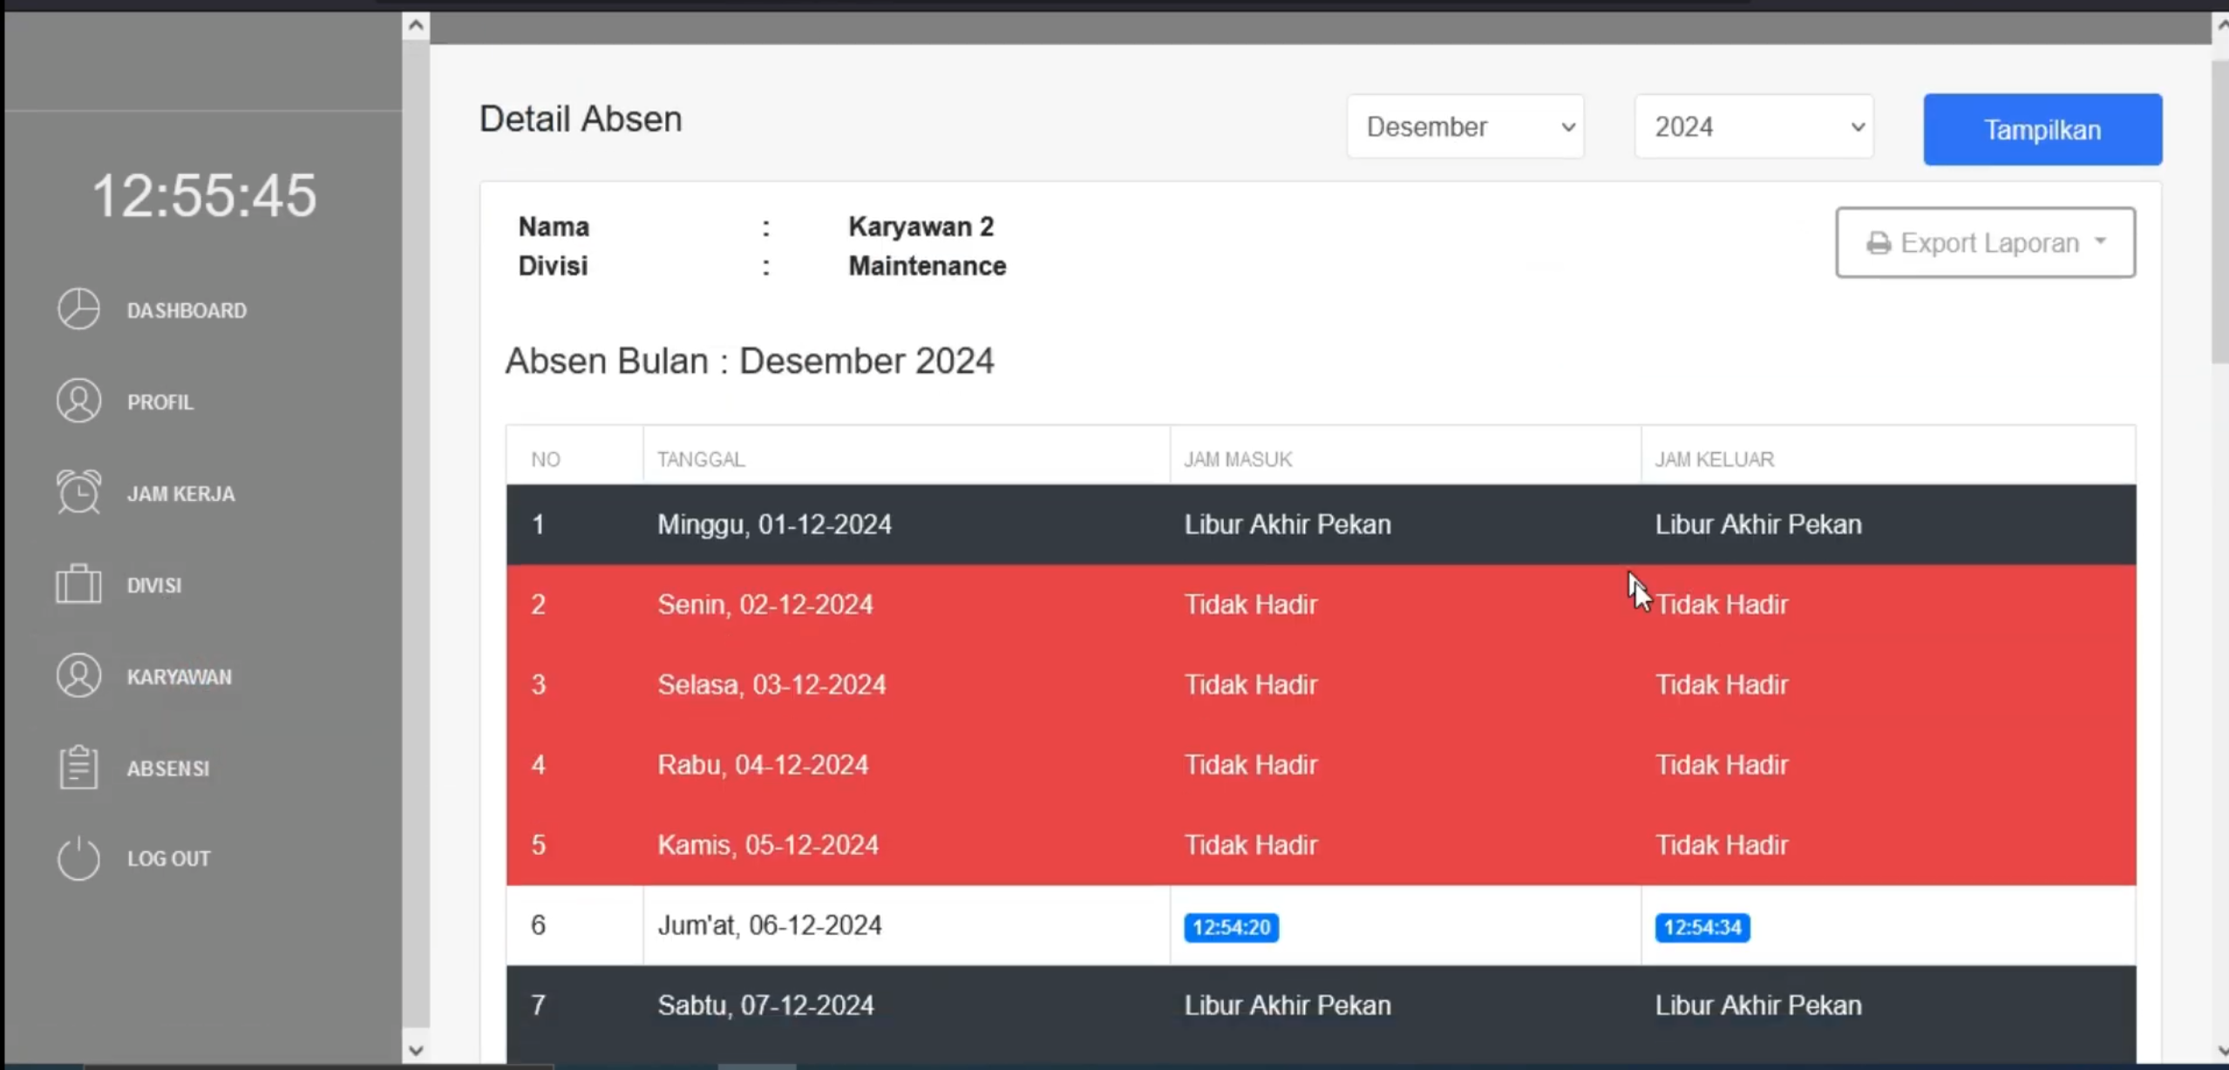Click the Absensi clipboard icon
2229x1070 pixels.
(x=78, y=768)
